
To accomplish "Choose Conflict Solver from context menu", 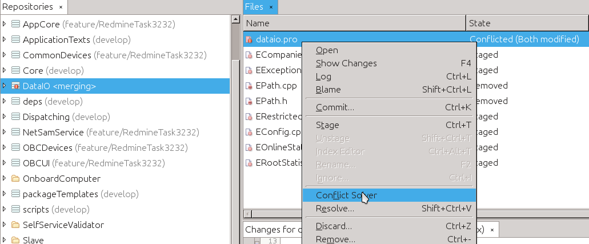I will coord(346,195).
